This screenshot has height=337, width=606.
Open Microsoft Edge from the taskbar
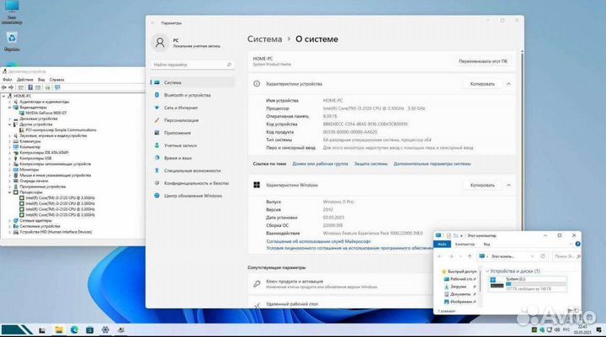pos(74,329)
